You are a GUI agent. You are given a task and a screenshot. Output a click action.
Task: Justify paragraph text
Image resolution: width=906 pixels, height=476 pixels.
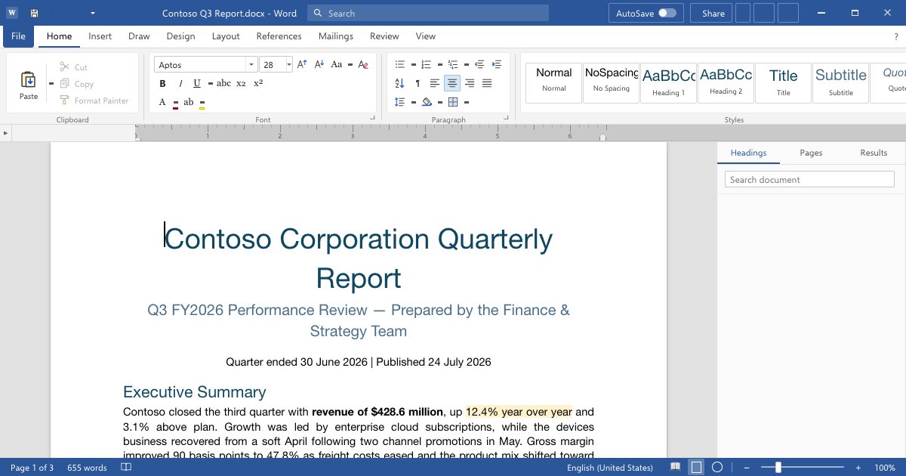click(x=487, y=83)
